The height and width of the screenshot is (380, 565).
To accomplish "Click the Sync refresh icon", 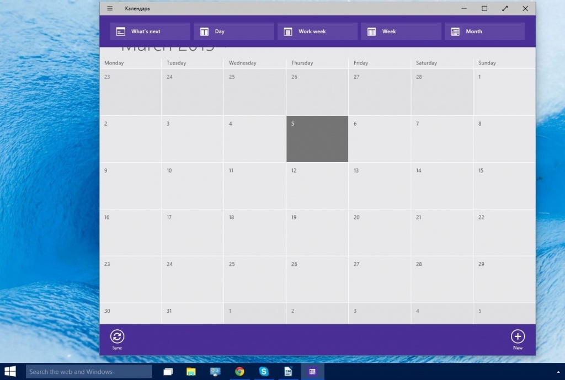I will coord(118,336).
